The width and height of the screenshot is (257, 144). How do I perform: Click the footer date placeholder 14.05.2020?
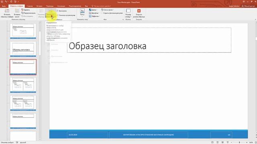(x=88, y=135)
